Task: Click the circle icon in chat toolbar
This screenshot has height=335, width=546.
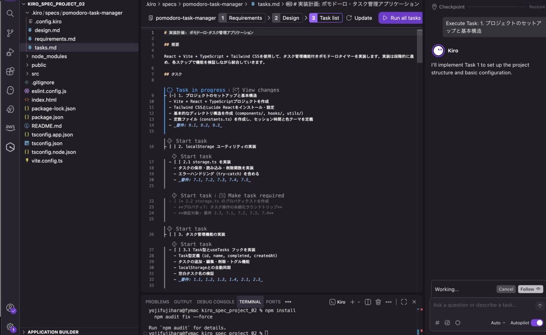Action: point(458,323)
